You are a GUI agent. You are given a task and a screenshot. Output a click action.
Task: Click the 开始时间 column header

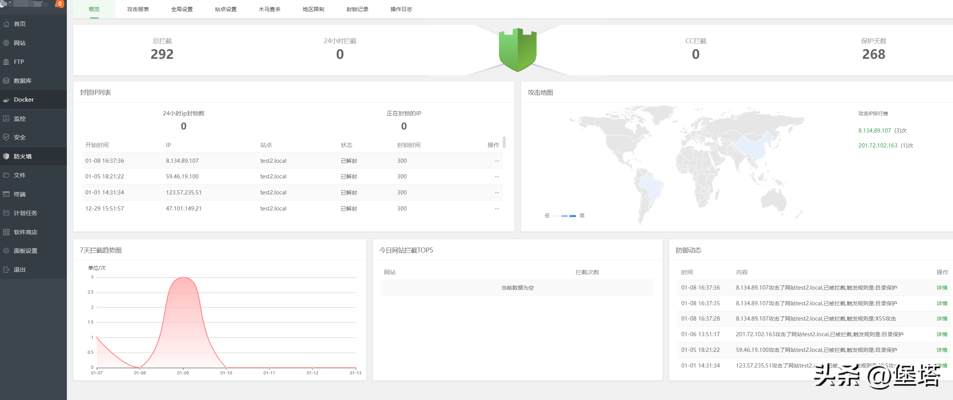(x=97, y=145)
